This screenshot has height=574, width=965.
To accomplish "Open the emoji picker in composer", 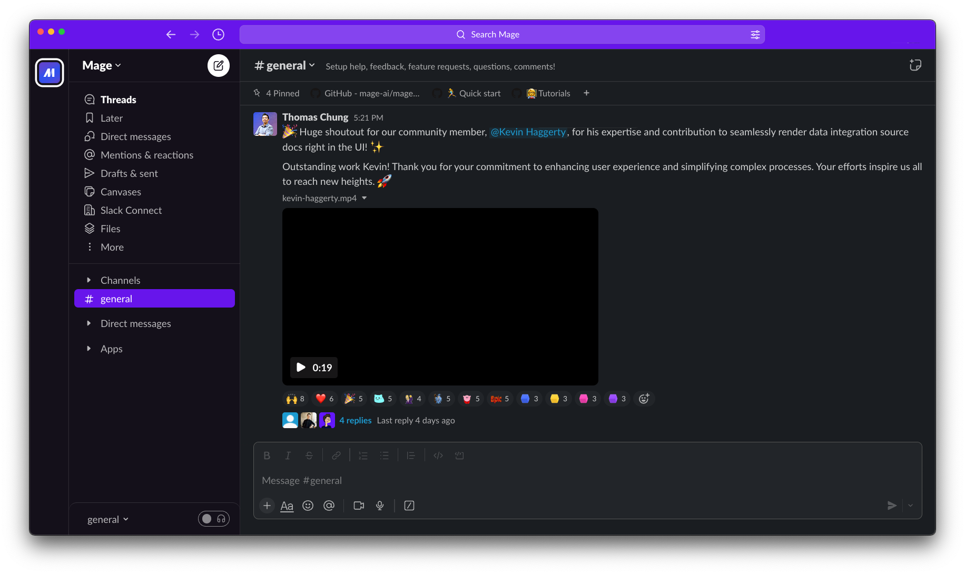I will pyautogui.click(x=308, y=506).
